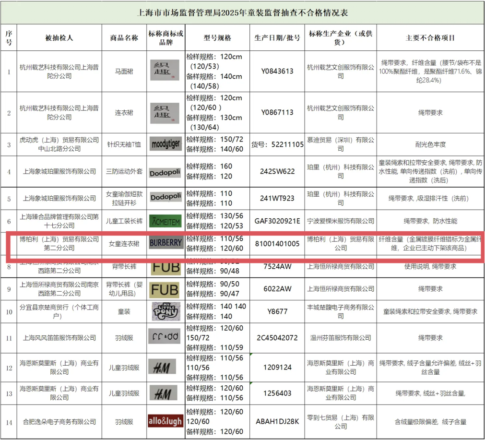
Task: Select the table title header cell
Action: tap(242, 12)
